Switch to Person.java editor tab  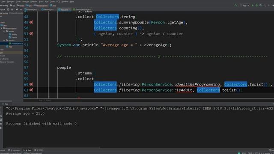pos(31,9)
